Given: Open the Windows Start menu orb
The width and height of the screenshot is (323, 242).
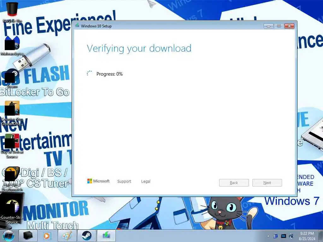Looking at the screenshot, I should (8, 236).
